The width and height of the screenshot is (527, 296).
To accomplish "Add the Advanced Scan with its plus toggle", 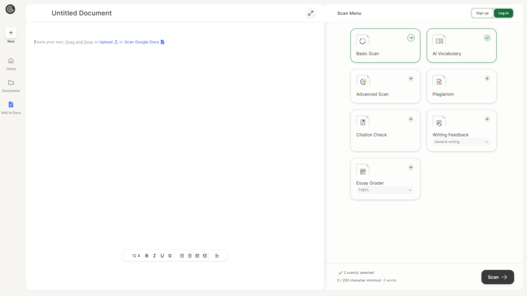I will pyautogui.click(x=411, y=79).
